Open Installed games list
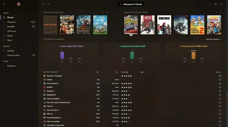Viewport: 228px width, 127px height. click(11, 27)
